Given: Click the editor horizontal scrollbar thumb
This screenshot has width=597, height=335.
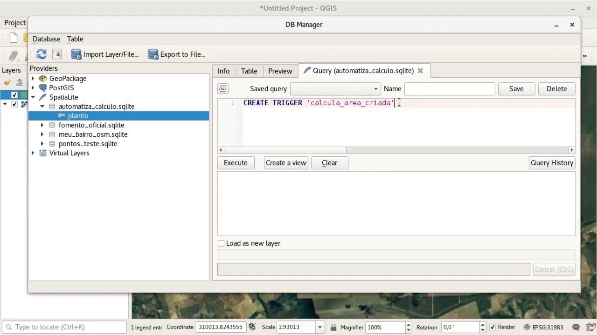Looking at the screenshot, I should coord(285,150).
